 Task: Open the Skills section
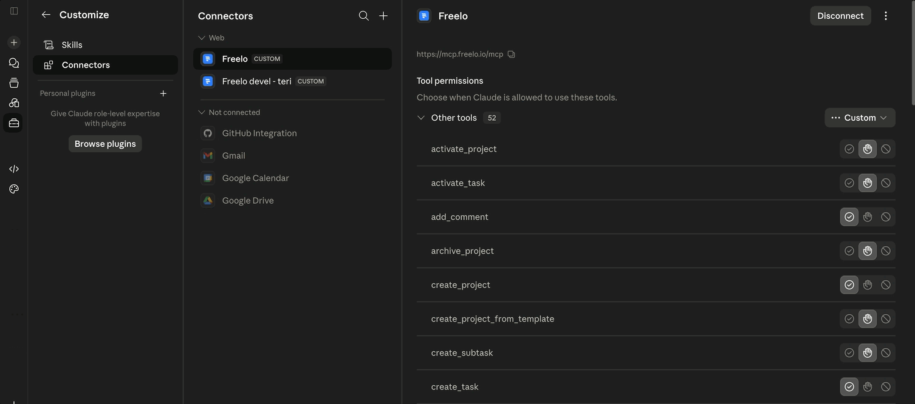point(105,45)
